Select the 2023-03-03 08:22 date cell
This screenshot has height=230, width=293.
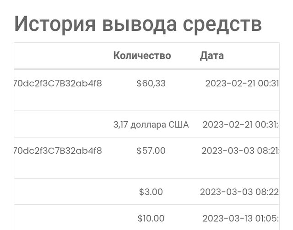click(x=239, y=192)
